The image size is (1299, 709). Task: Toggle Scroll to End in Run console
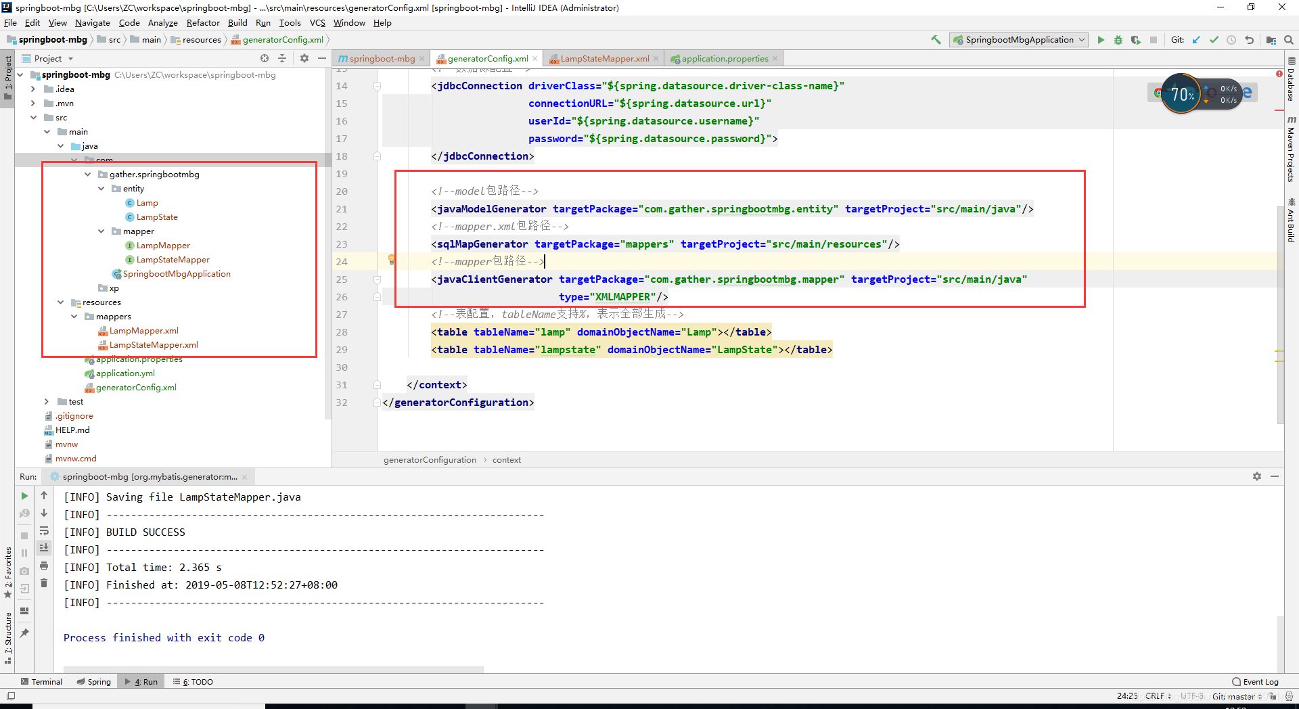tap(44, 548)
